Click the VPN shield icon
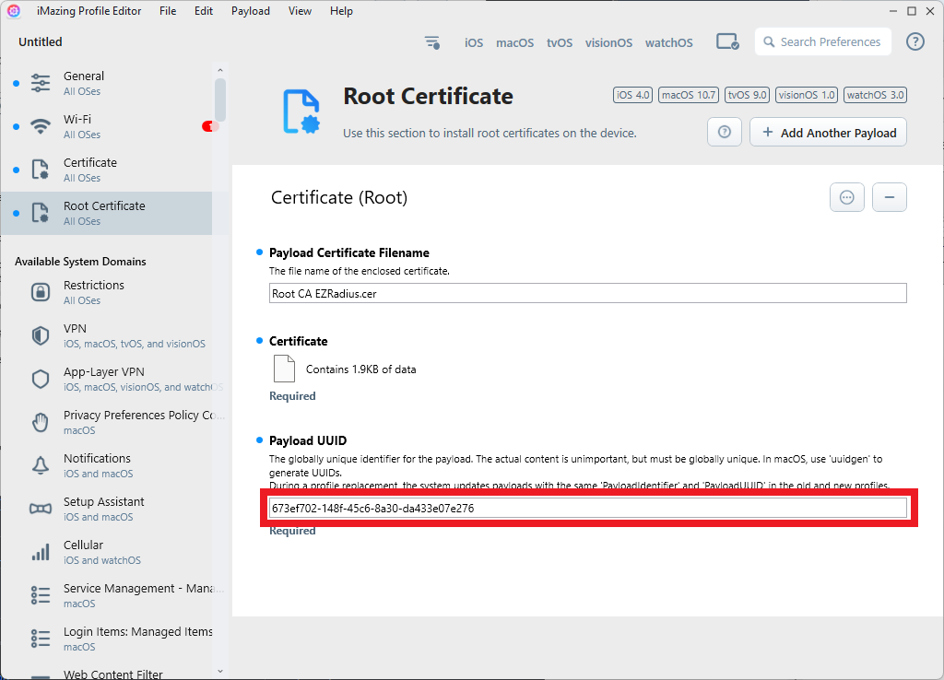Screen dimensions: 944x680 [x=41, y=335]
